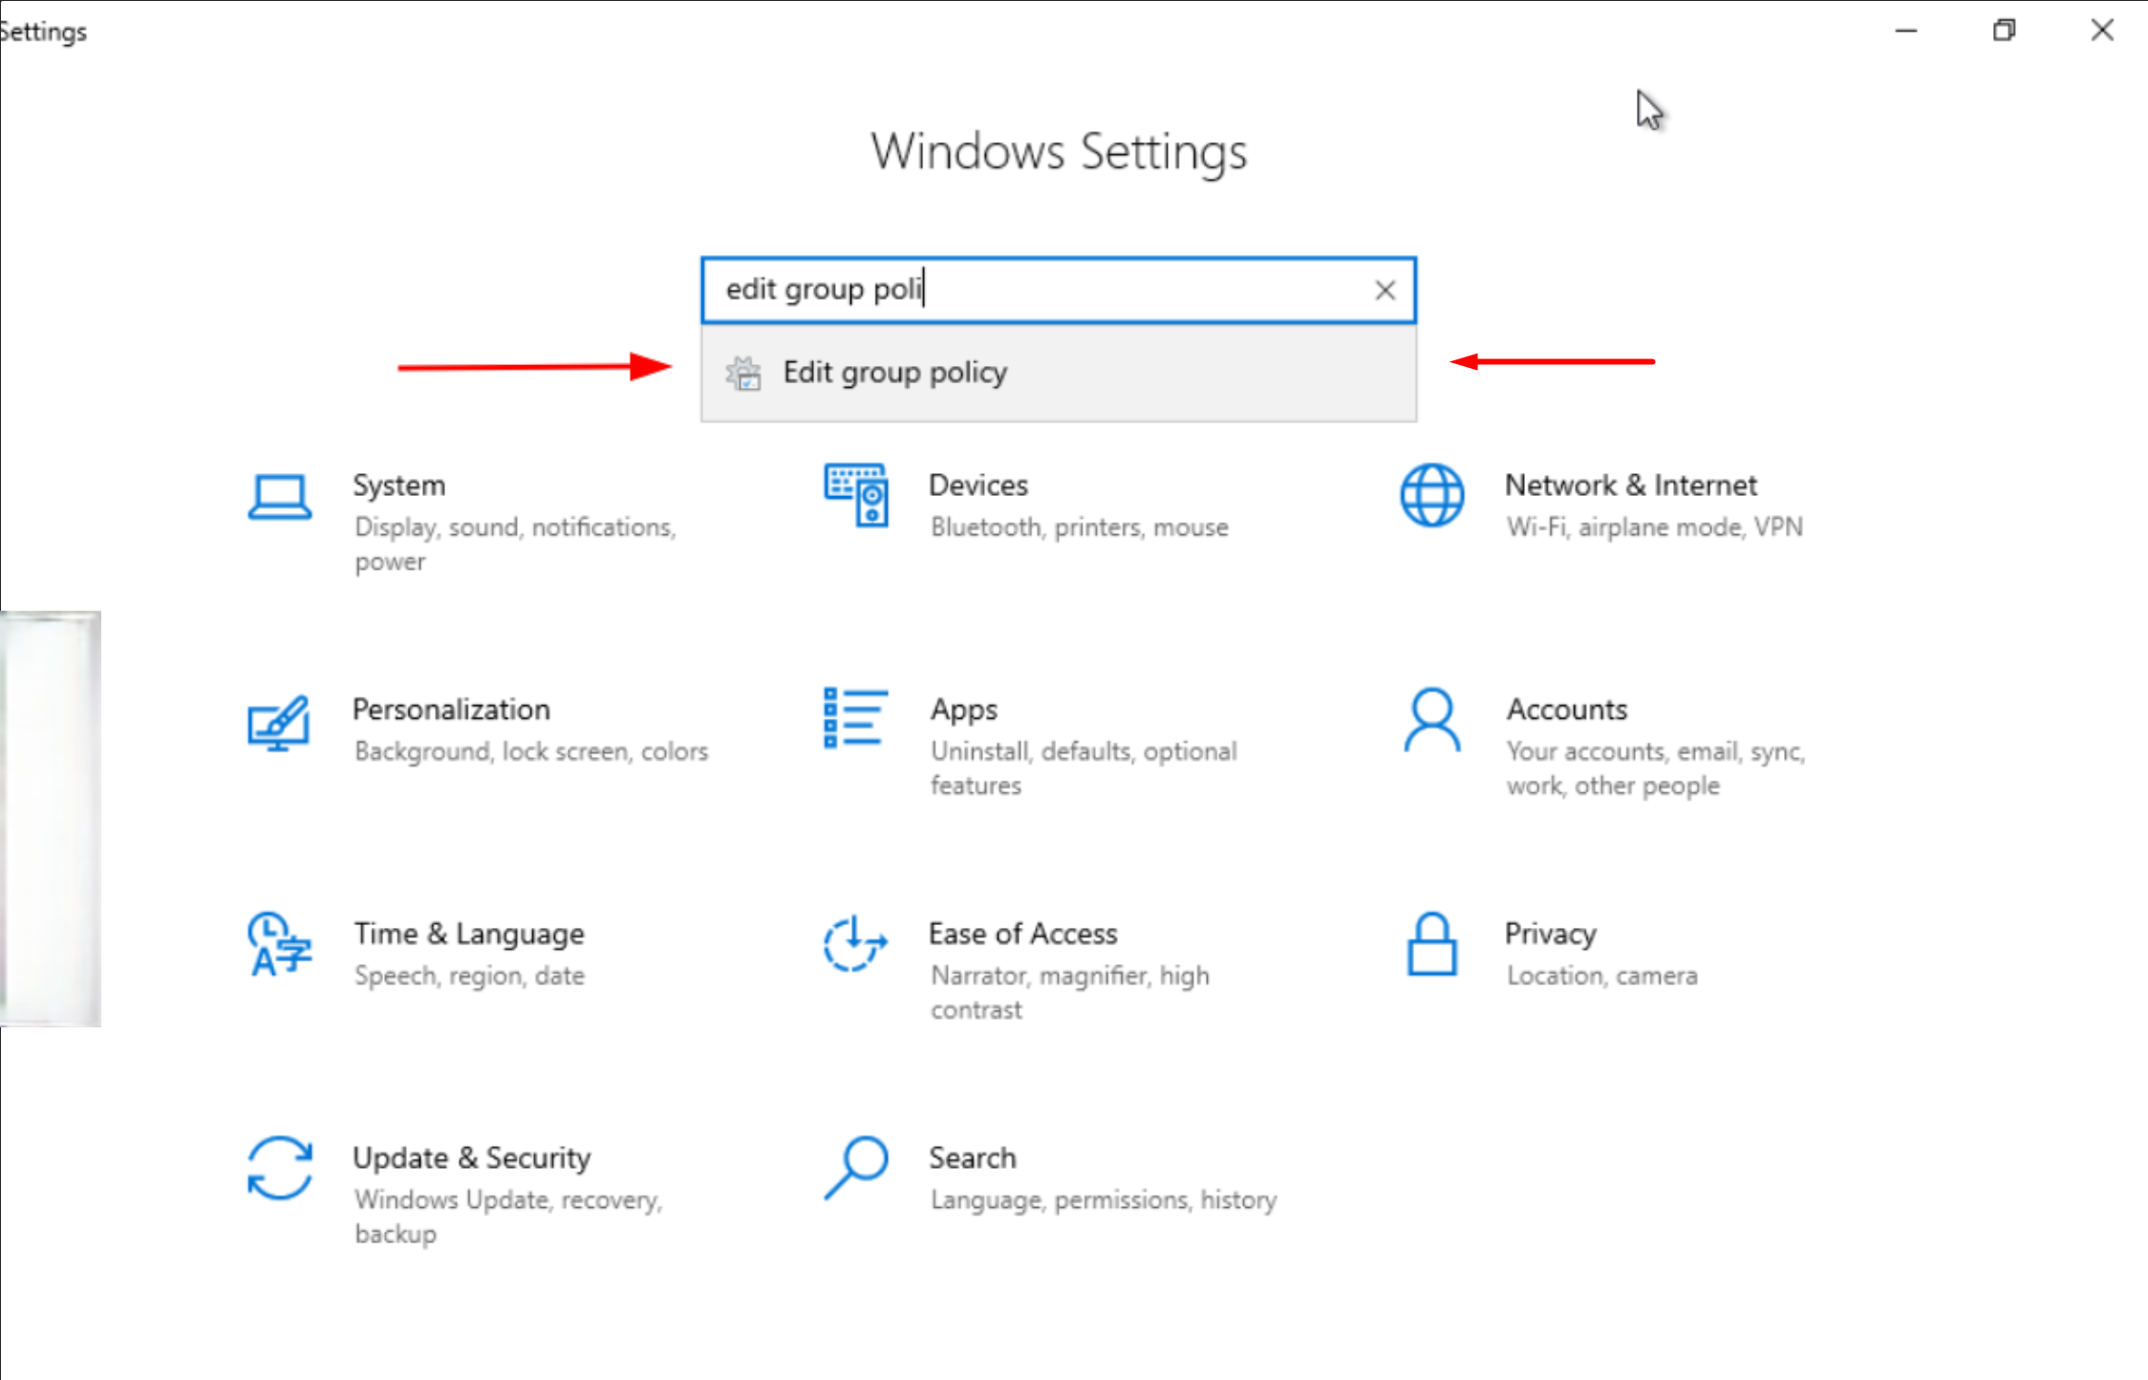Open the Network & Internet globe icon
The image size is (2148, 1380).
tap(1431, 495)
